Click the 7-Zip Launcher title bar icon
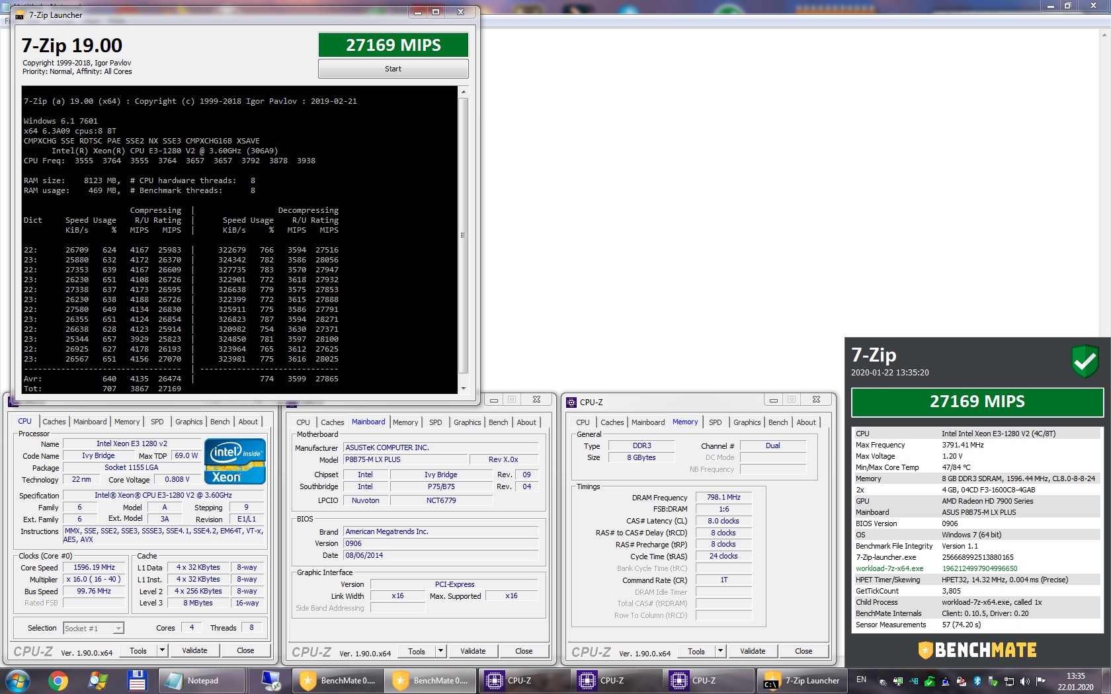Image resolution: width=1111 pixels, height=694 pixels. pos(20,15)
